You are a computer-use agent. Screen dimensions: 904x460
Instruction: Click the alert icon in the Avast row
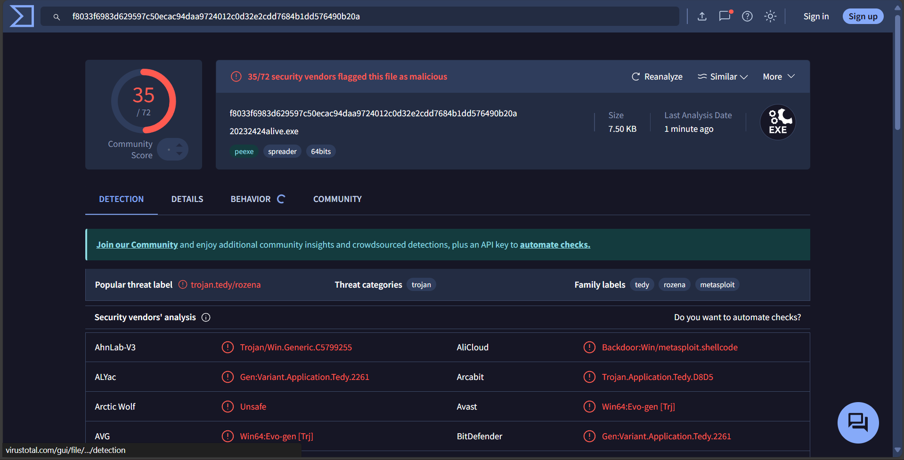[589, 407]
